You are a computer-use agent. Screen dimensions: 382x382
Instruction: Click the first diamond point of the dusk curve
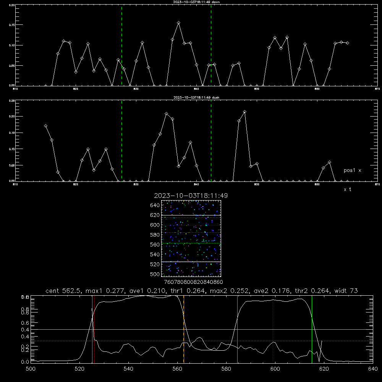click(45, 126)
